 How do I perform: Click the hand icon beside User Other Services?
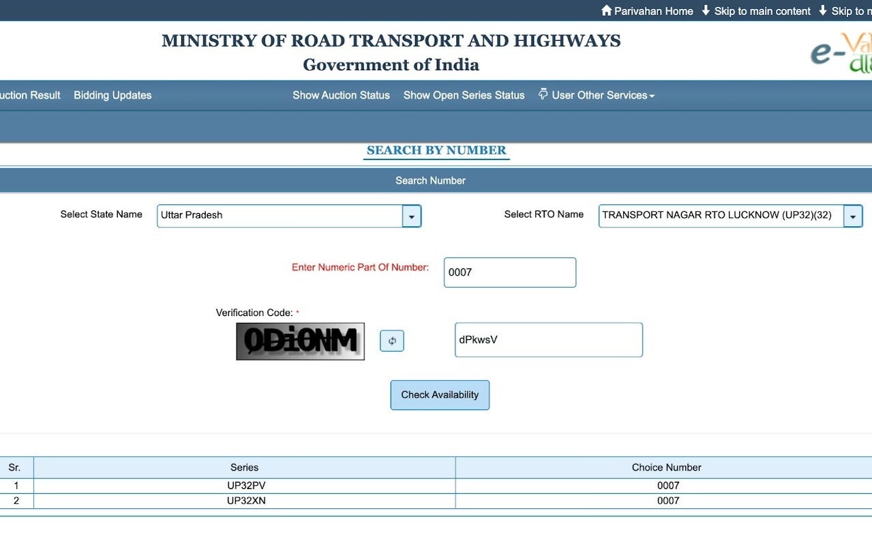542,94
